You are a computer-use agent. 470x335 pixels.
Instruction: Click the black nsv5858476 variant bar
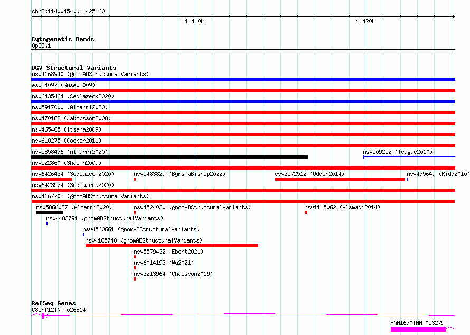[x=170, y=157]
